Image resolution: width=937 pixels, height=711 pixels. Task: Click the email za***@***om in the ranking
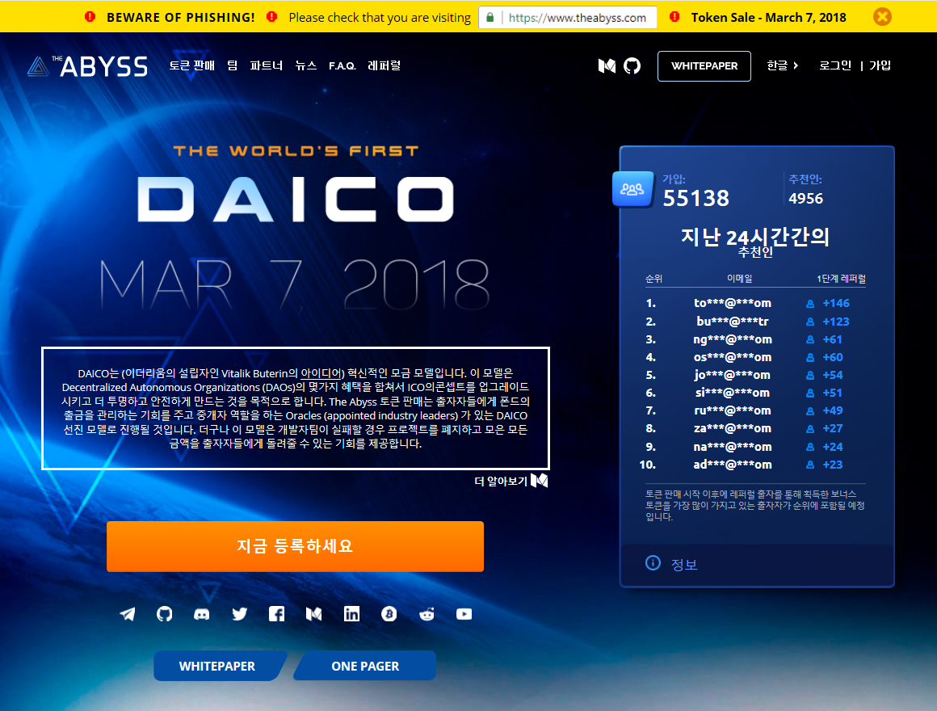coord(733,427)
